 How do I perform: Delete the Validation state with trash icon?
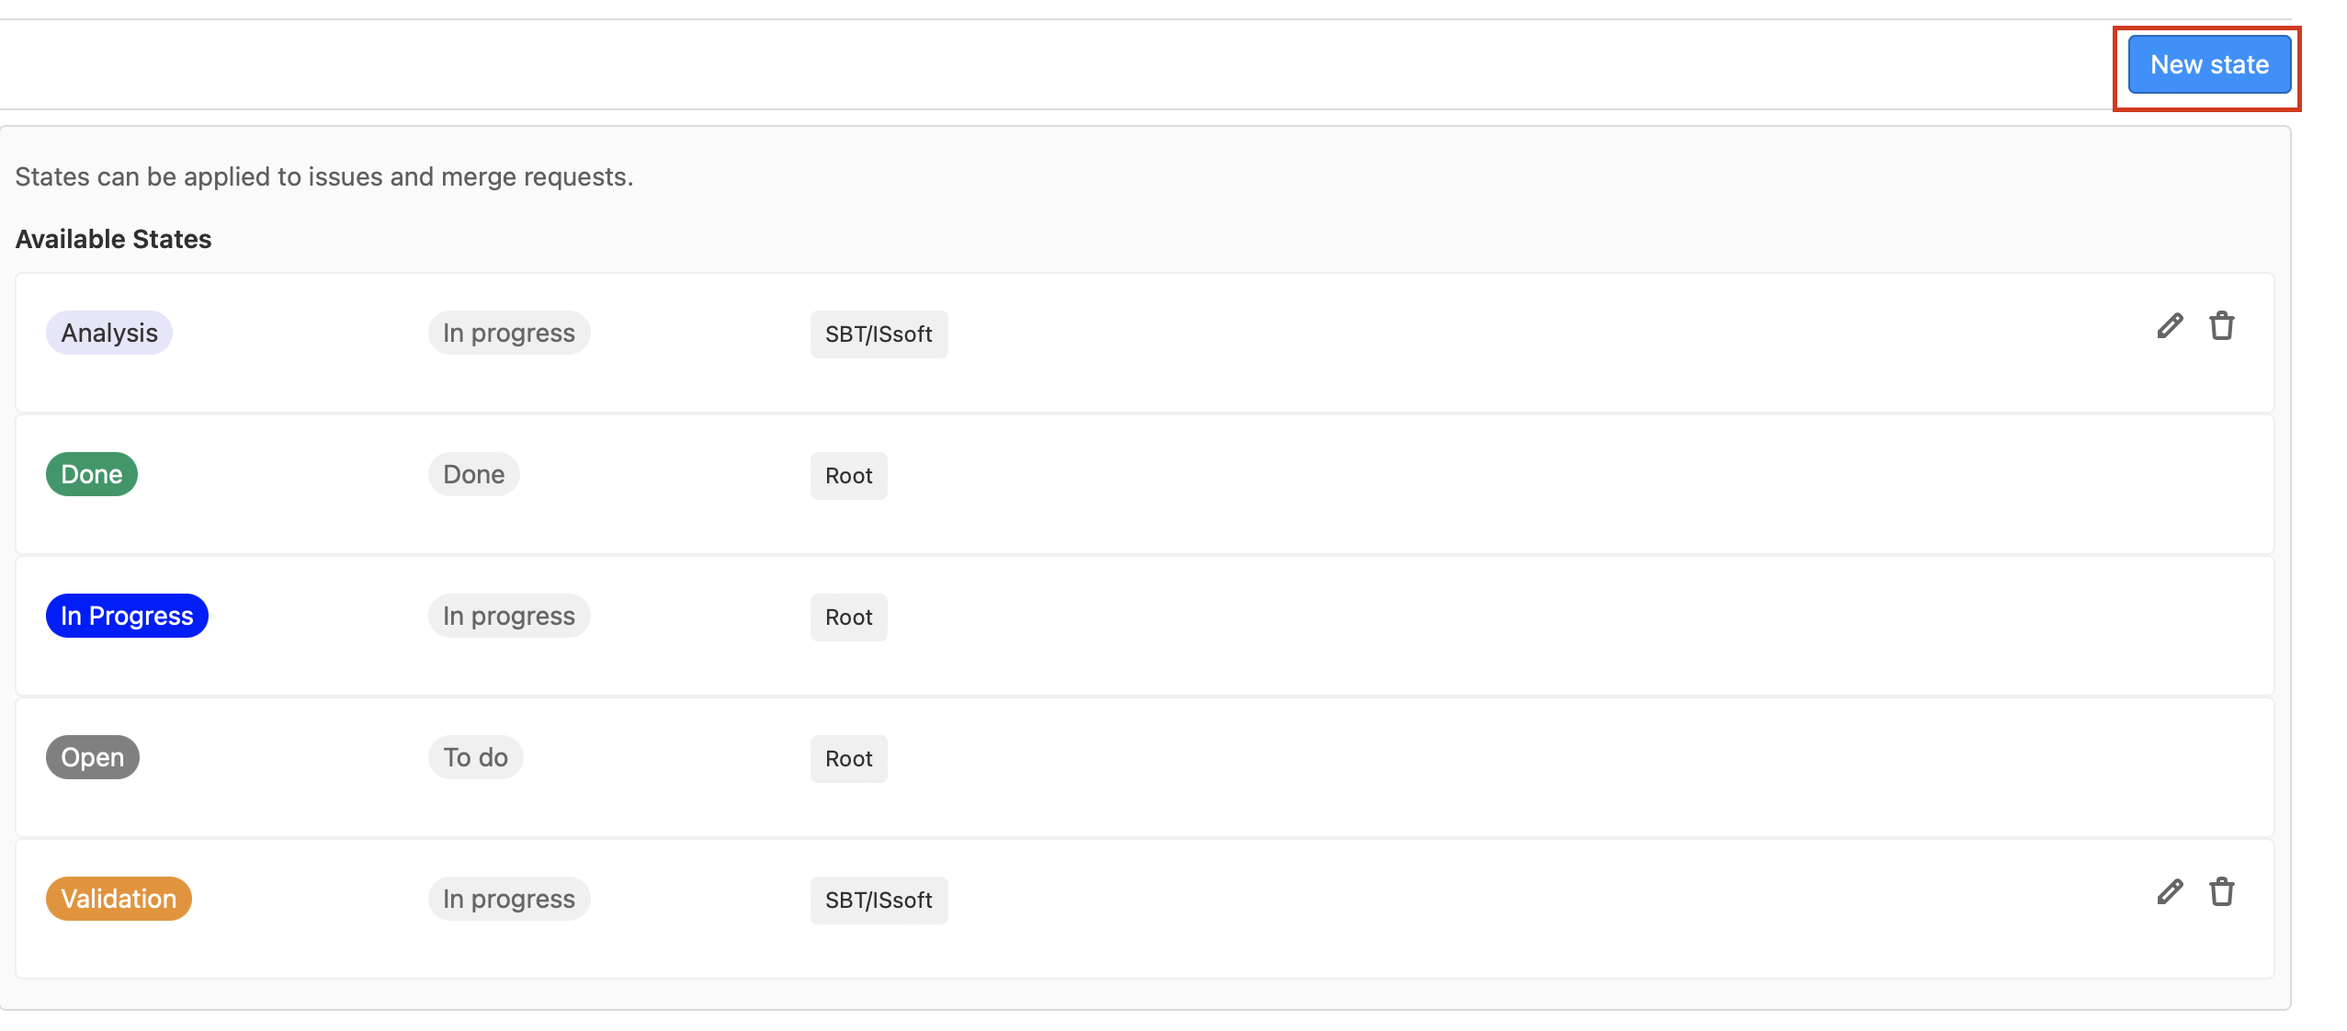pyautogui.click(x=2221, y=892)
